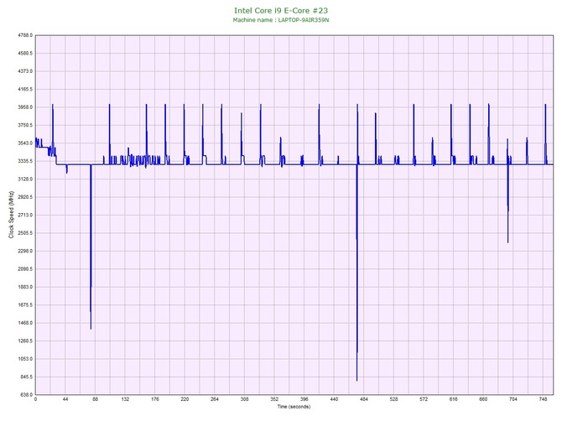Click the 2090.5 y-axis value
562x421 pixels.
pyautogui.click(x=25, y=269)
